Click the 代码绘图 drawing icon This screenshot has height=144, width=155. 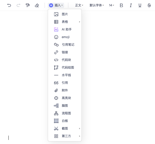point(56,68)
